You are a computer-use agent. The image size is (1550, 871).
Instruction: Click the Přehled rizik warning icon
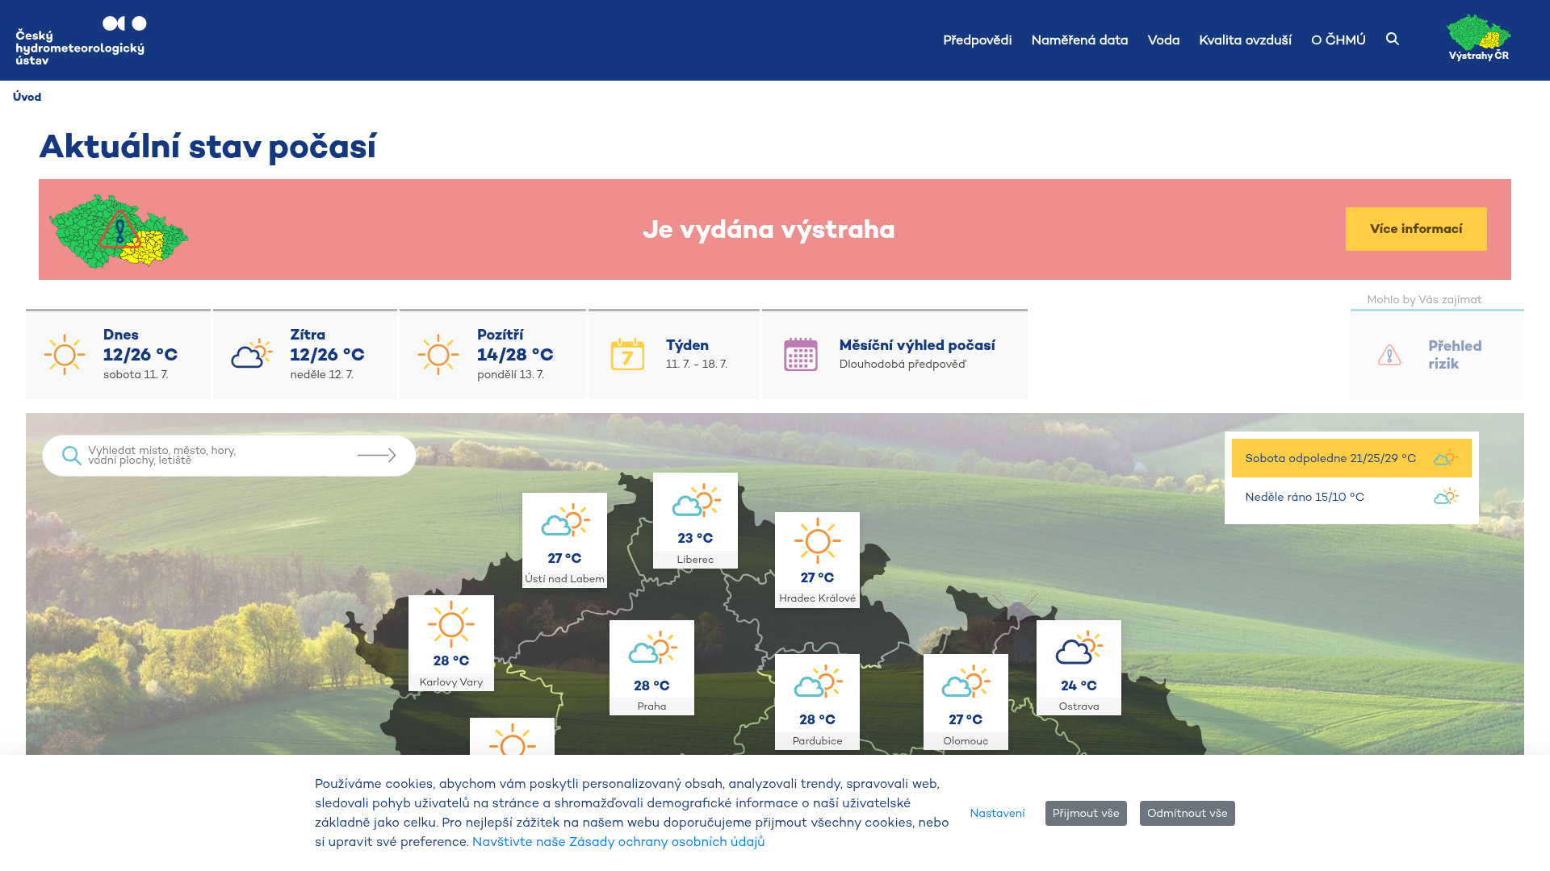pos(1389,355)
